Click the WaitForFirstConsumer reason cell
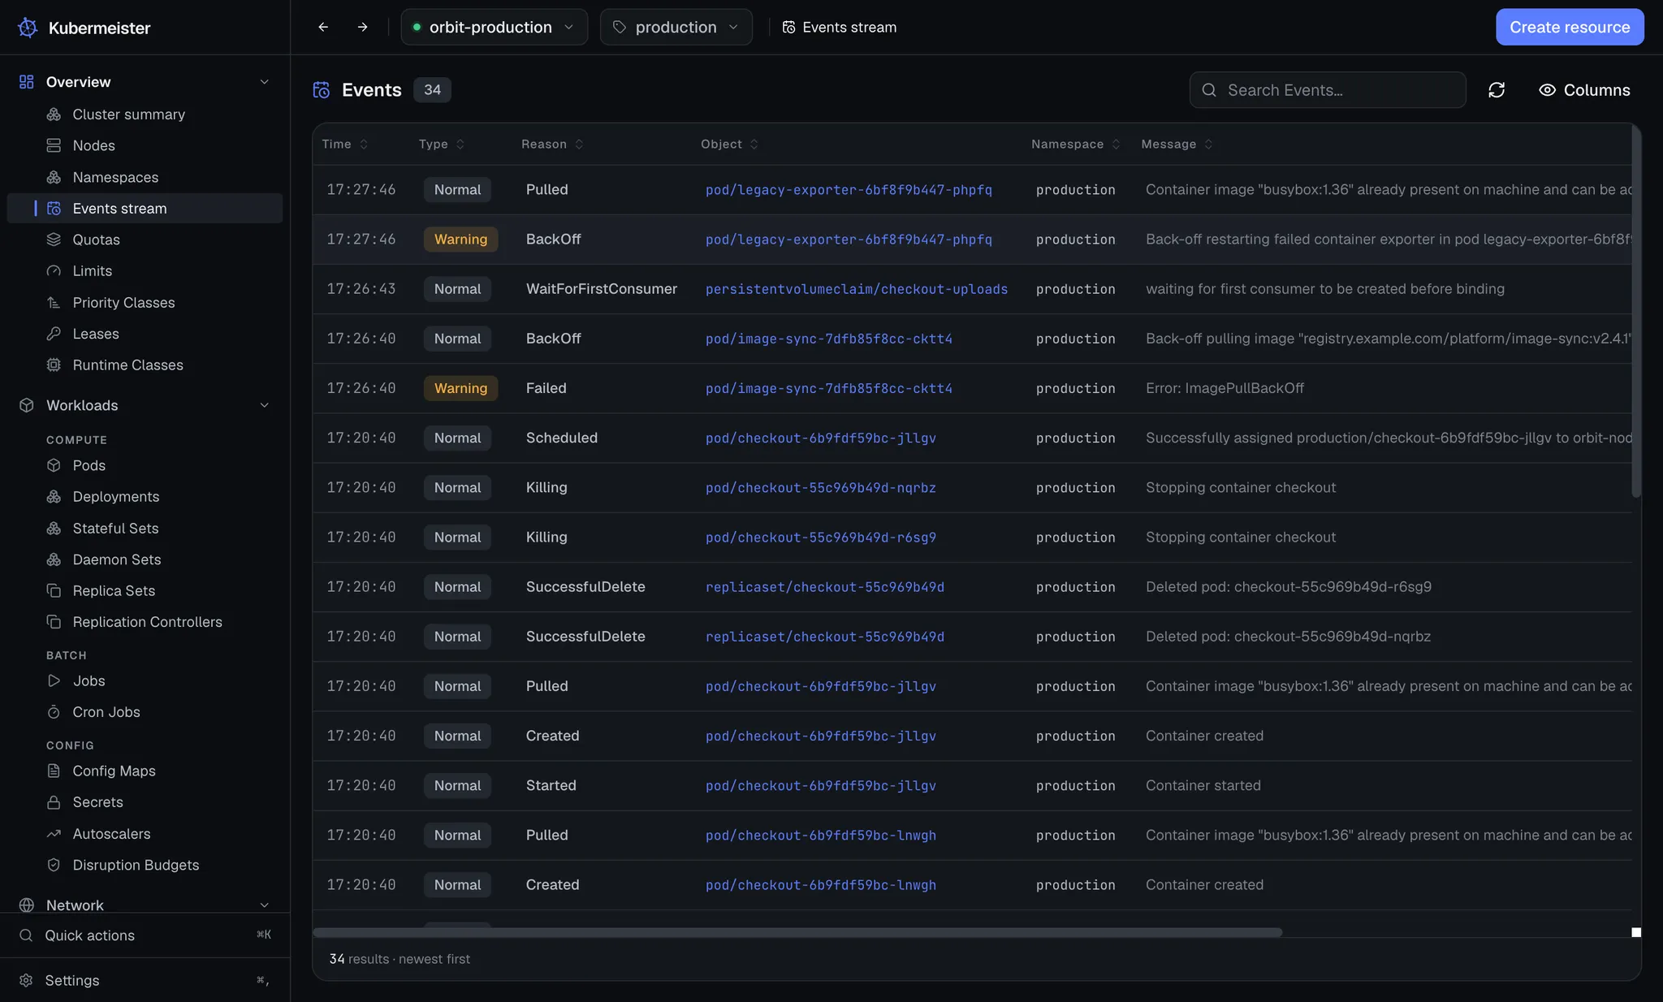 point(601,289)
